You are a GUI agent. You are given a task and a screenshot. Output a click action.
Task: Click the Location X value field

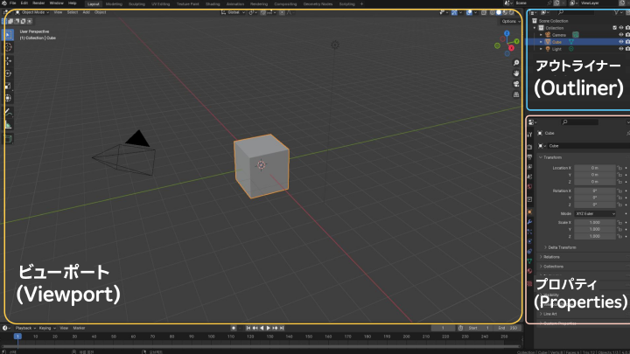click(x=595, y=168)
